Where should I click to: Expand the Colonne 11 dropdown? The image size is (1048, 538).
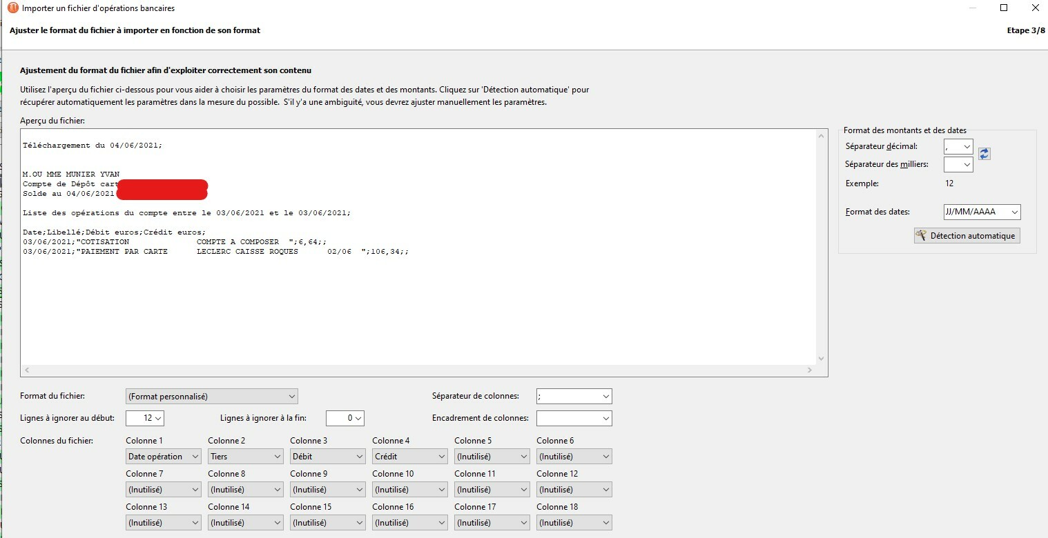pos(492,490)
